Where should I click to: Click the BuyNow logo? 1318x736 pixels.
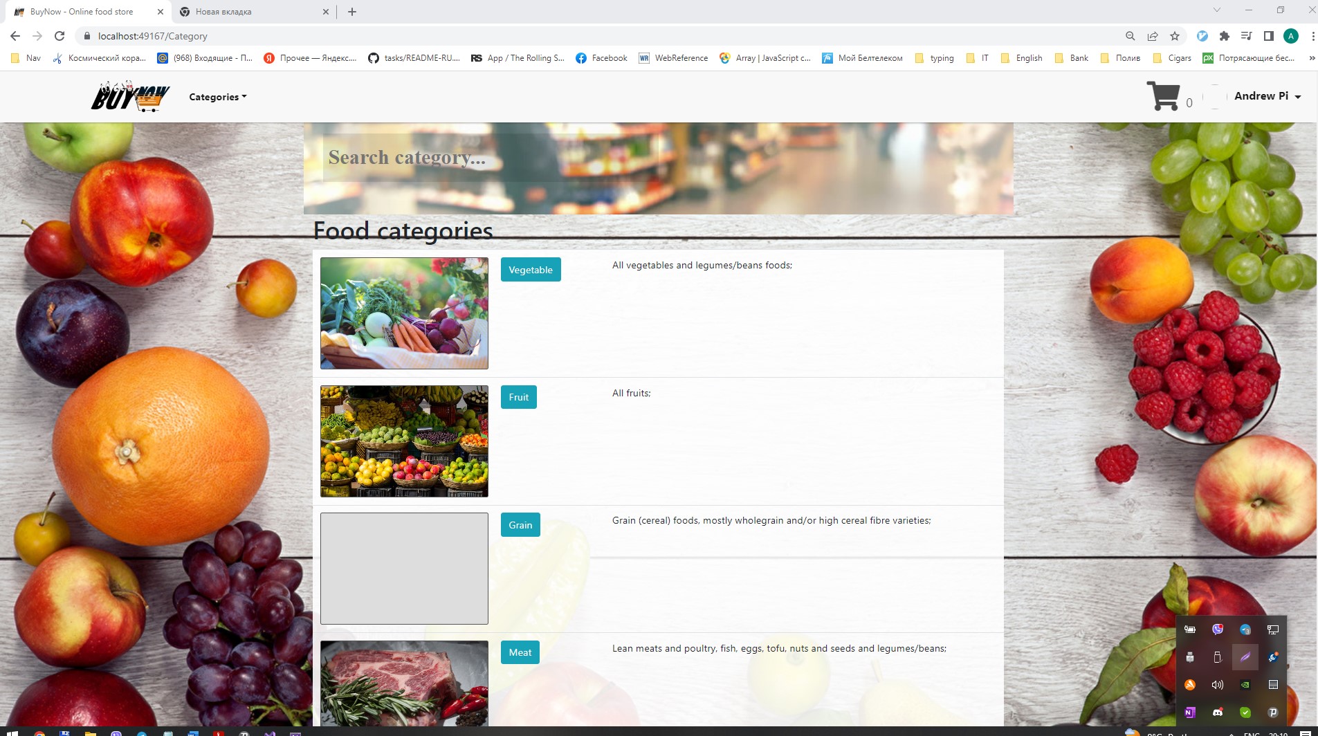coord(129,97)
